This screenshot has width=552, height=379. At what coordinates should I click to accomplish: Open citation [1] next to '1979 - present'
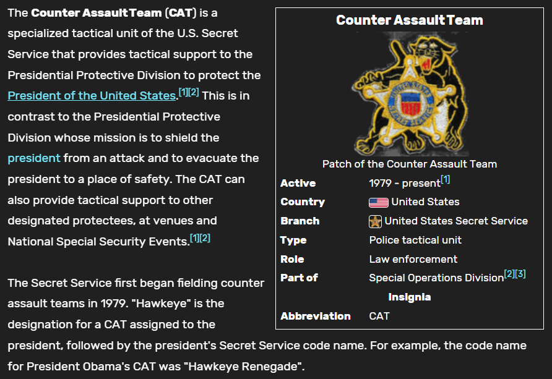click(446, 180)
